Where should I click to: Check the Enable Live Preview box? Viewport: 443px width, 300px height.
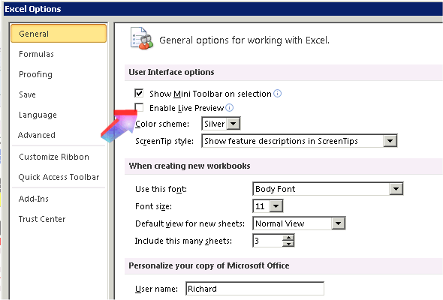[139, 107]
